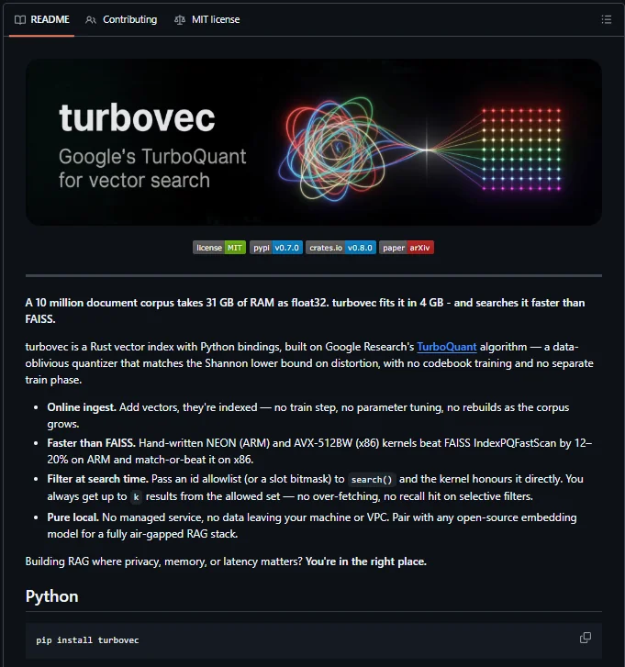
Task: Click the bold 'Pure local.' text
Action: pyautogui.click(x=73, y=517)
